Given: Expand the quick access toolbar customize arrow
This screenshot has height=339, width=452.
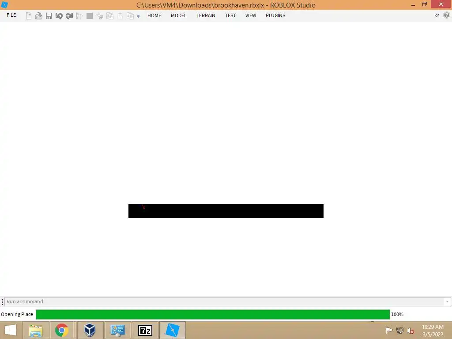Looking at the screenshot, I should [138, 16].
